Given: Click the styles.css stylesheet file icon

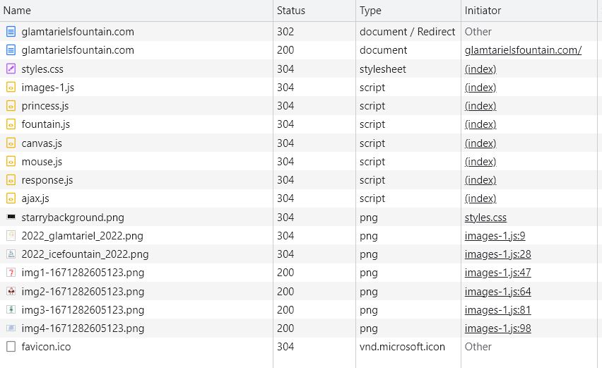Looking at the screenshot, I should (11, 69).
